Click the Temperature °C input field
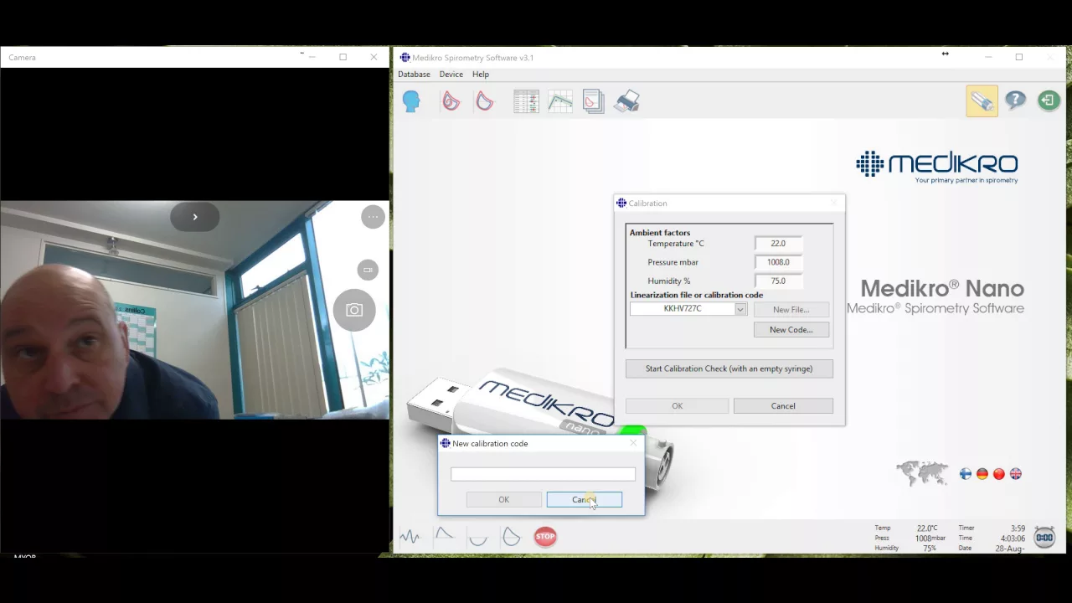The image size is (1072, 603). click(779, 244)
